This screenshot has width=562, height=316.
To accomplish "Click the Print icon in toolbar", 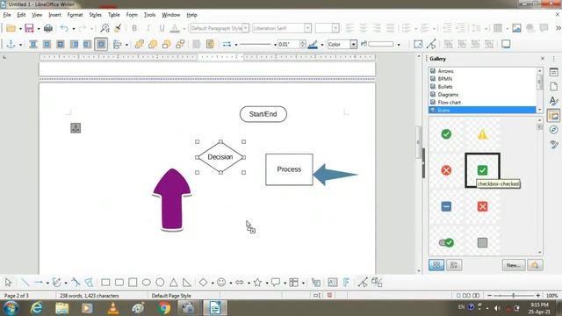I will click(48, 28).
